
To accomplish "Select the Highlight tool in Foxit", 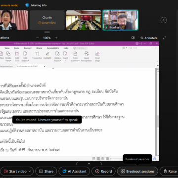I will 47,55.
